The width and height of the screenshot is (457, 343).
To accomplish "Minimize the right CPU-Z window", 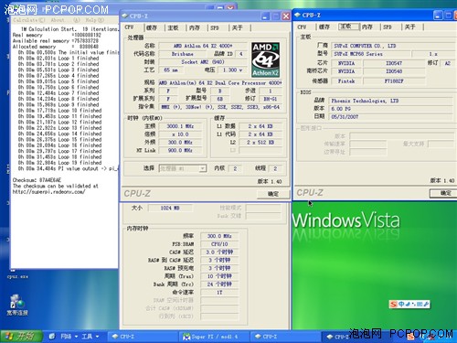I will pos(438,16).
